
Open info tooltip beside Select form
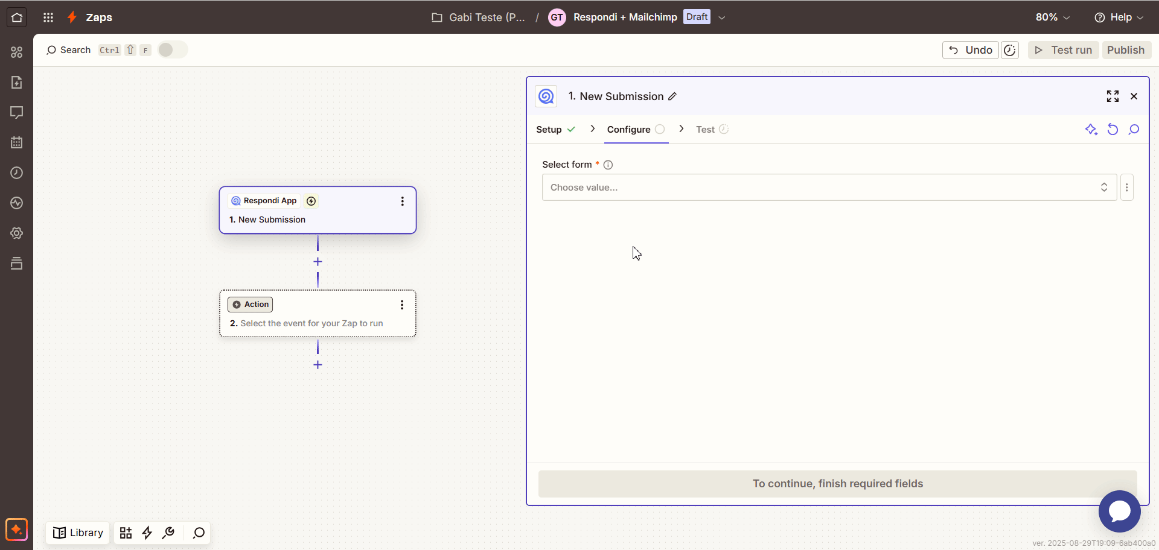(x=608, y=165)
